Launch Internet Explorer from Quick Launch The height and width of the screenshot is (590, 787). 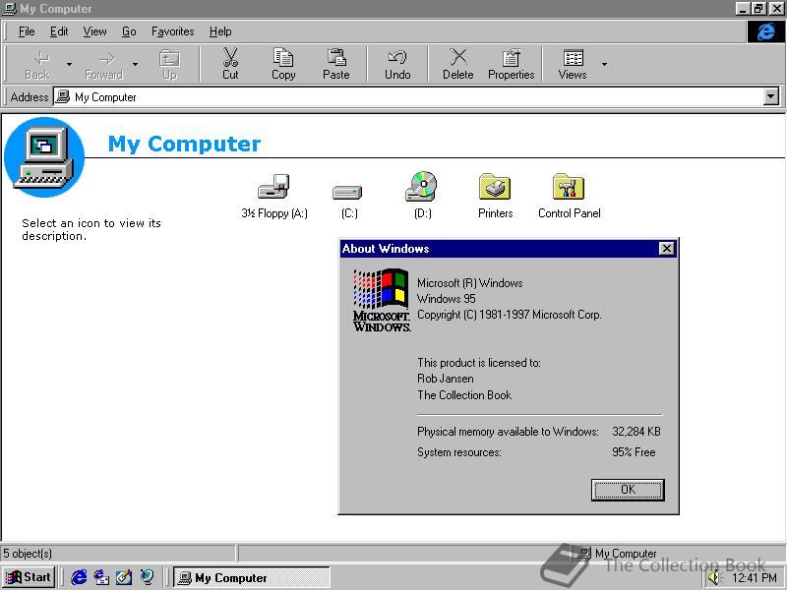click(x=79, y=577)
